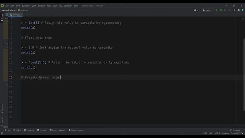Click the caret position indicator in status bar
The image size is (245, 138).
[204, 133]
